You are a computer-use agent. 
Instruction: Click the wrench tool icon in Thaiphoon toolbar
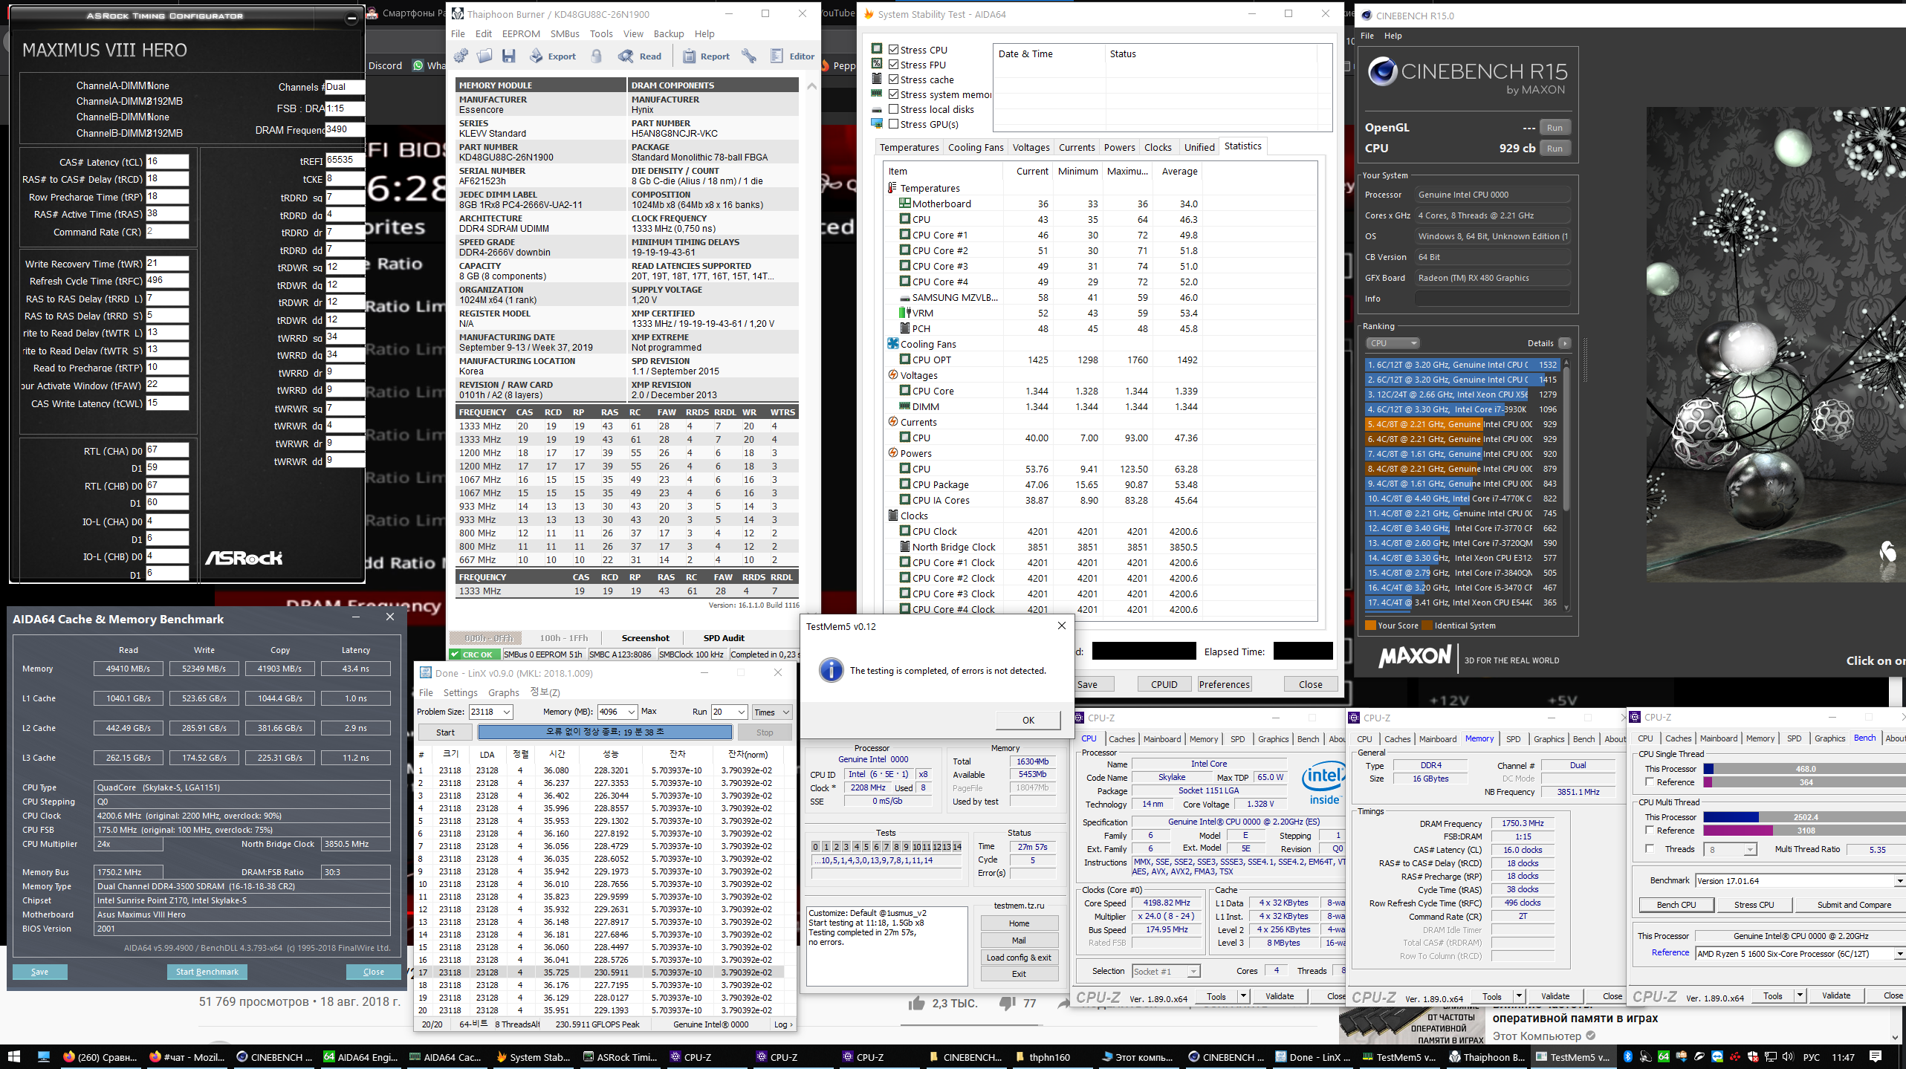749,56
